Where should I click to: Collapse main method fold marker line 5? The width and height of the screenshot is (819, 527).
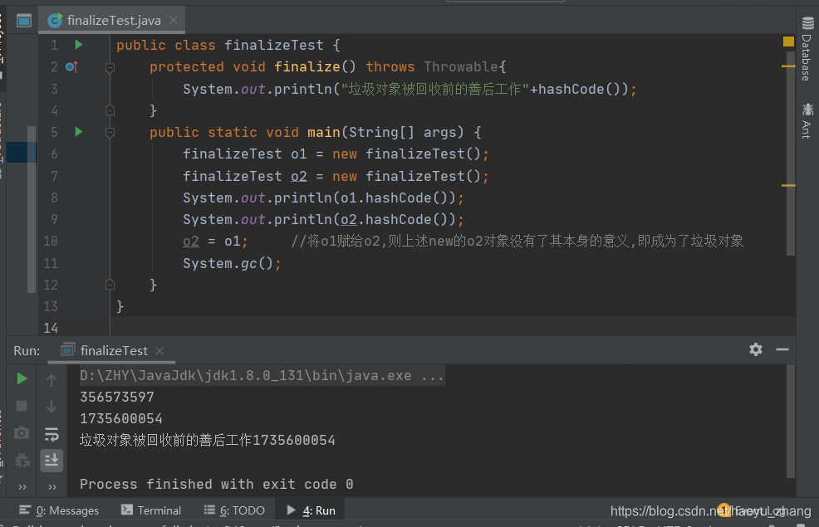tap(110, 133)
